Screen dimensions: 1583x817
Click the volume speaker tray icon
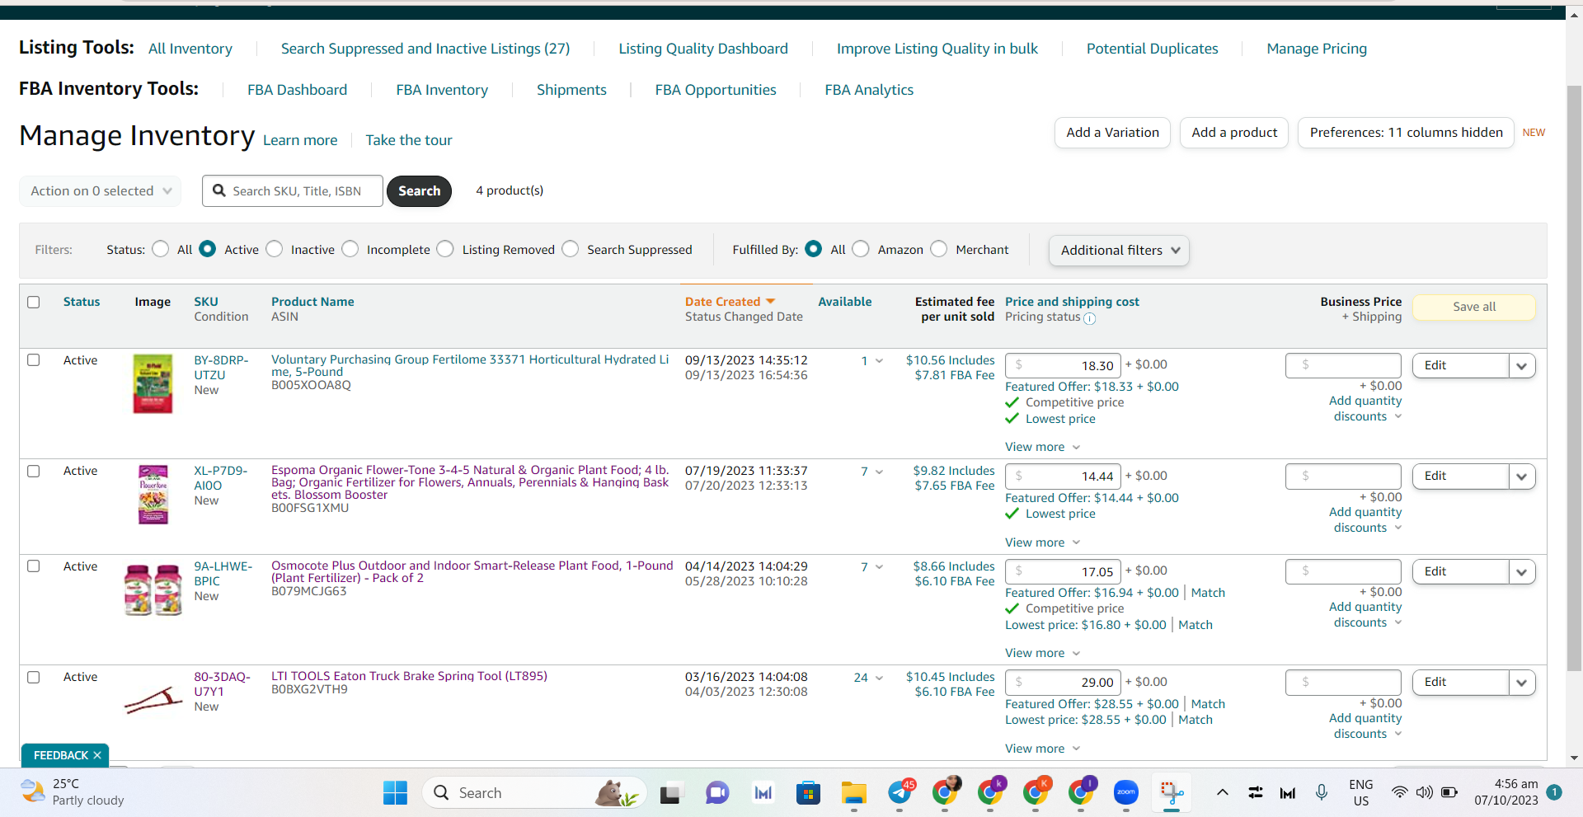pyautogui.click(x=1424, y=793)
